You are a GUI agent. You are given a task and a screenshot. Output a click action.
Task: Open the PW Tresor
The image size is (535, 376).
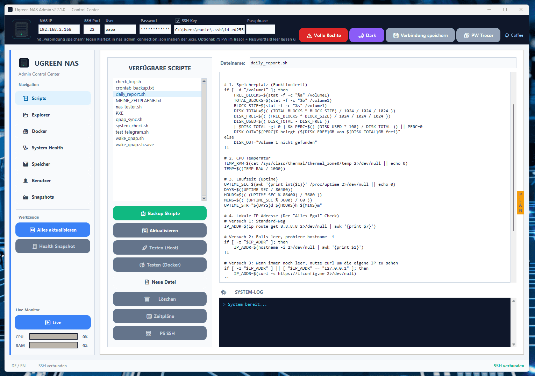(x=478, y=35)
